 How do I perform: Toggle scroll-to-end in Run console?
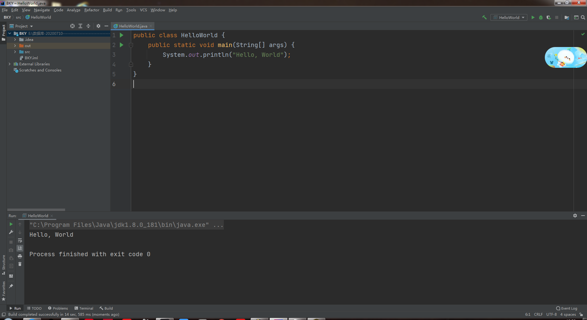[x=20, y=248]
